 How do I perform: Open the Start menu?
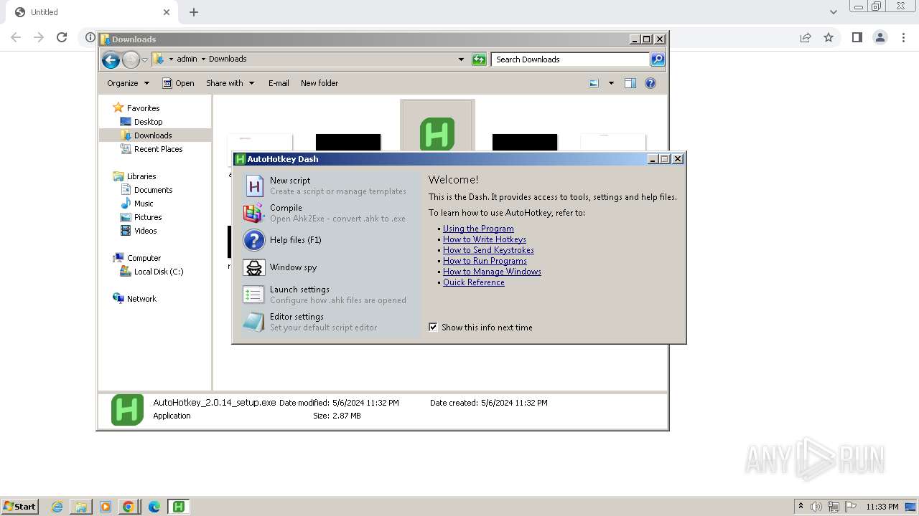19,507
